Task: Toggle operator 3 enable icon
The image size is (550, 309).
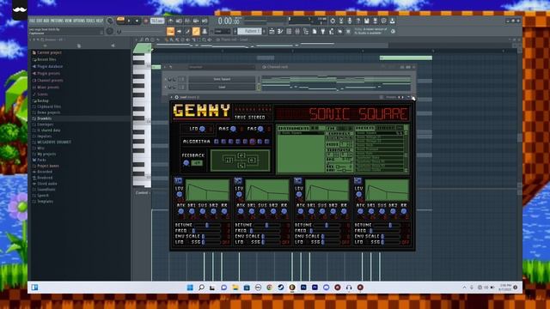Action: (298, 180)
